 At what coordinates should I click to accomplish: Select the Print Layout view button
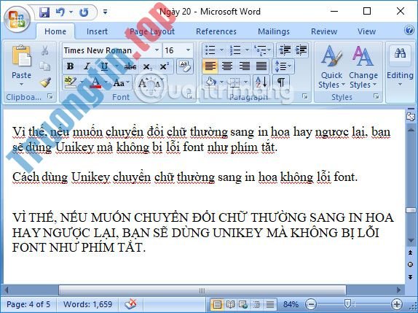pyautogui.click(x=217, y=304)
